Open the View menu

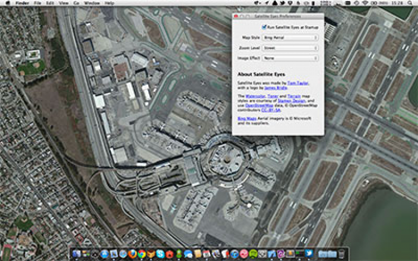pos(64,3)
